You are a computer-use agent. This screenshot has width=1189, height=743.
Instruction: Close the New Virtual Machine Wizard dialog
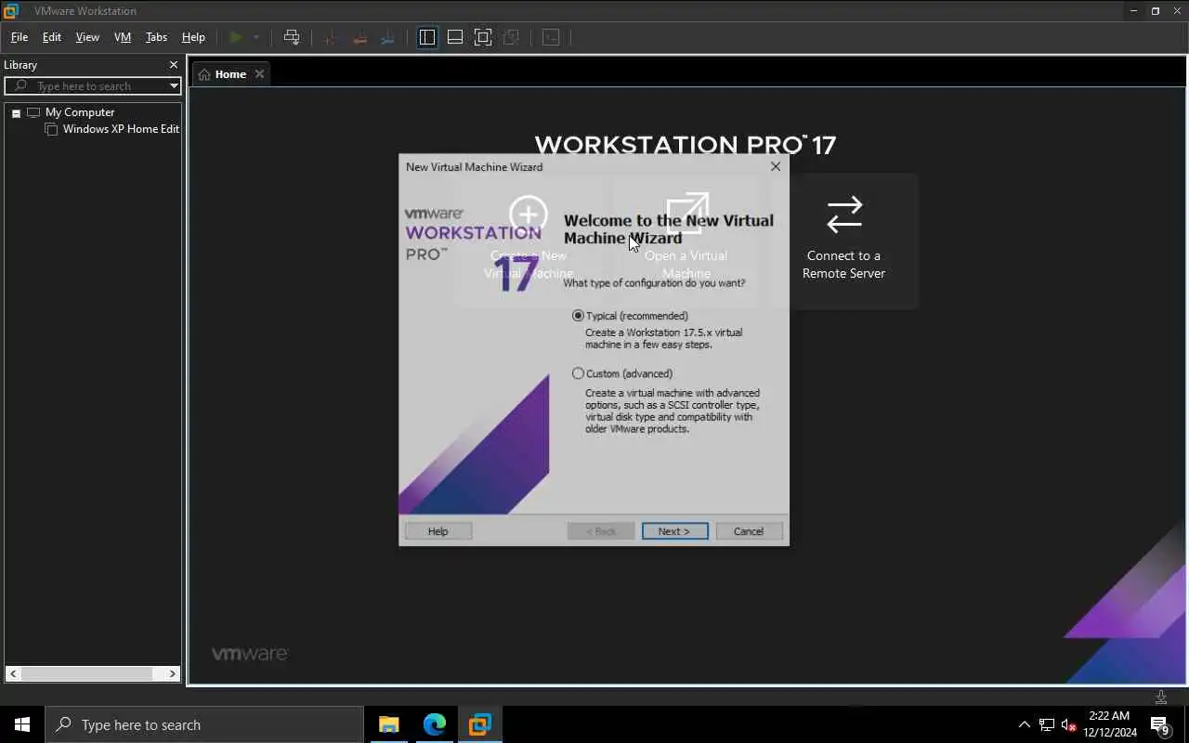(776, 167)
